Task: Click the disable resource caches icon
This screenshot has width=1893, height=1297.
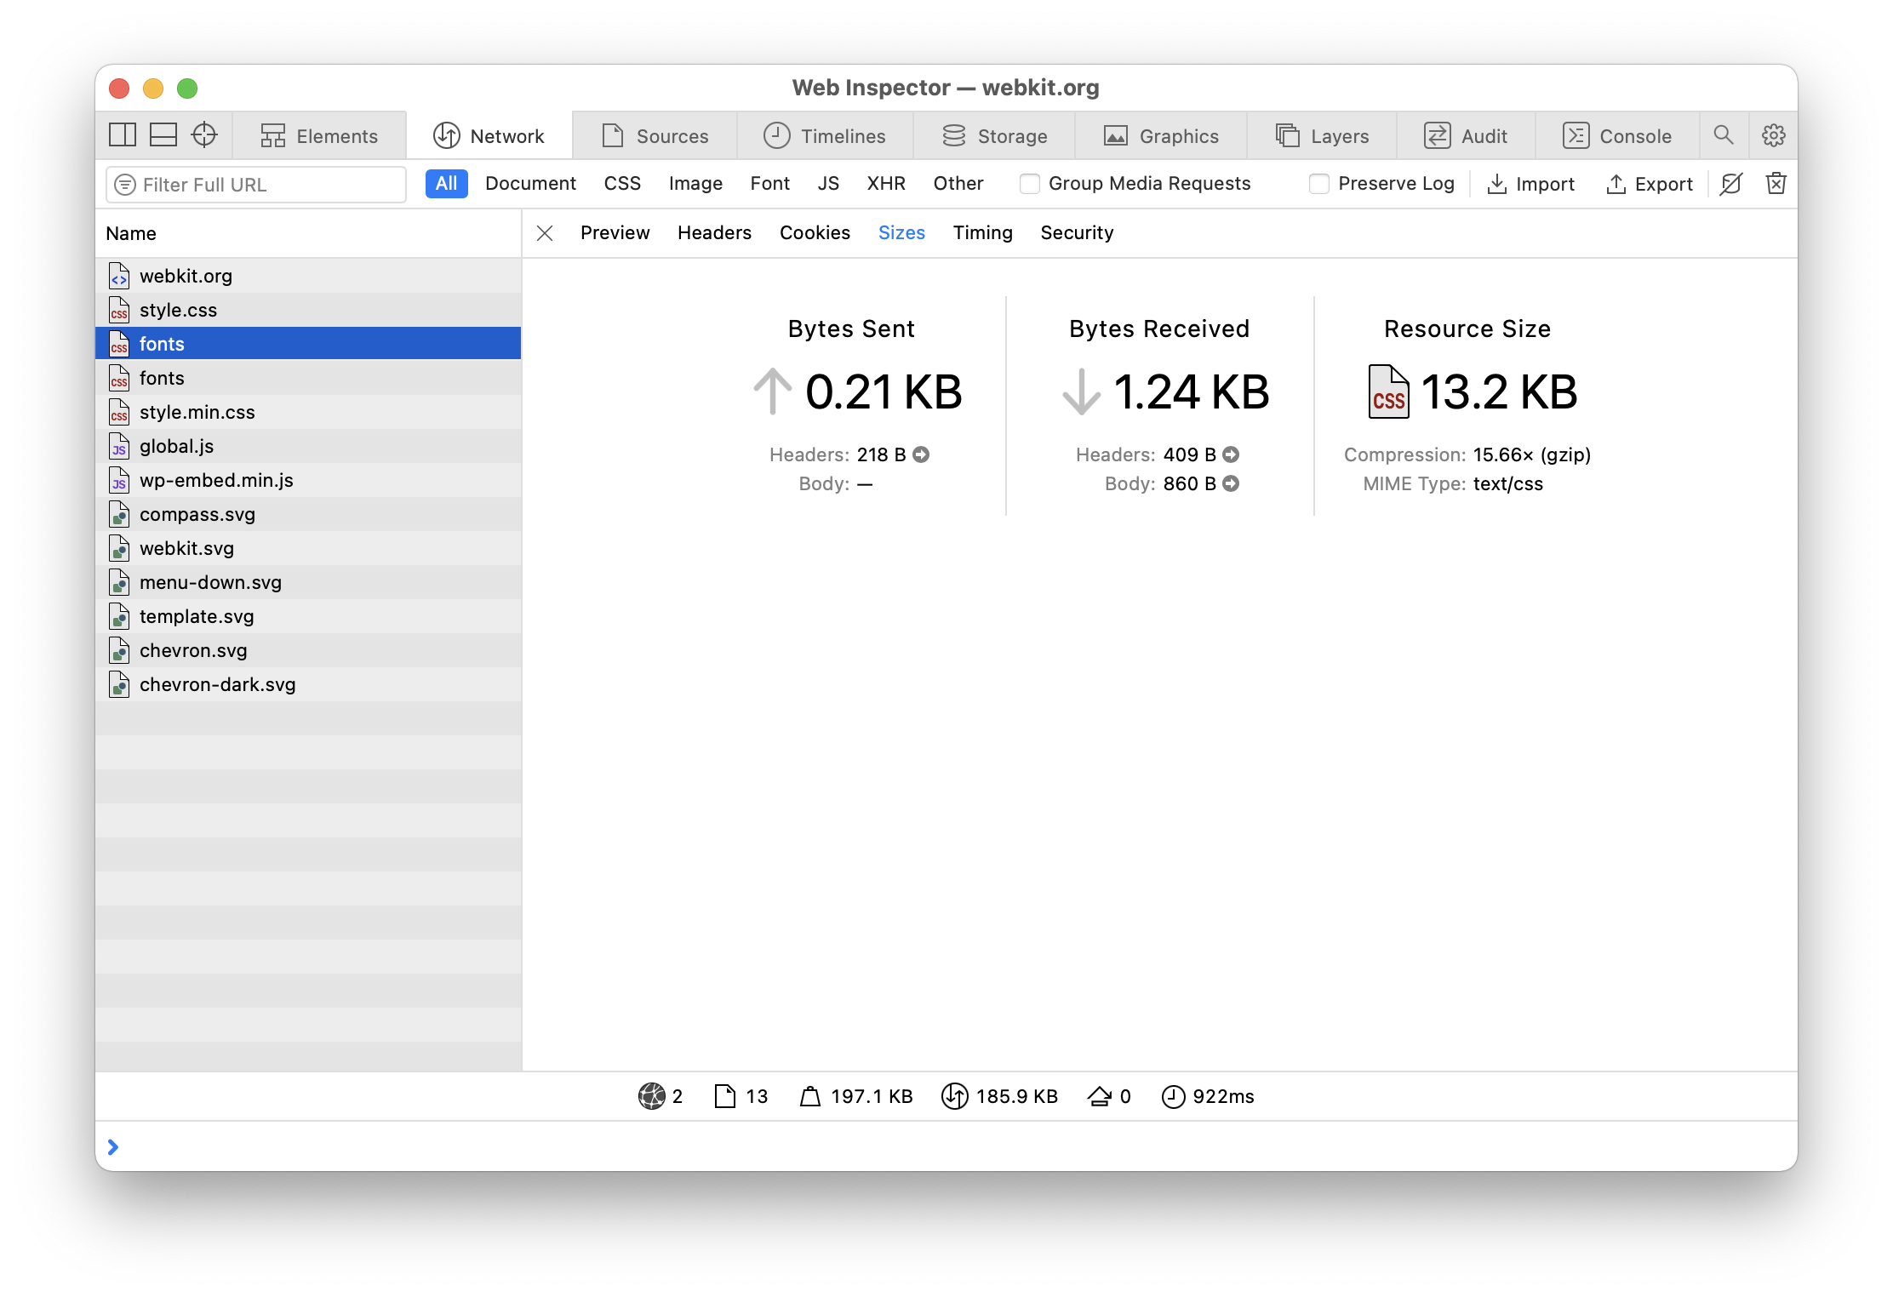Action: click(1731, 184)
